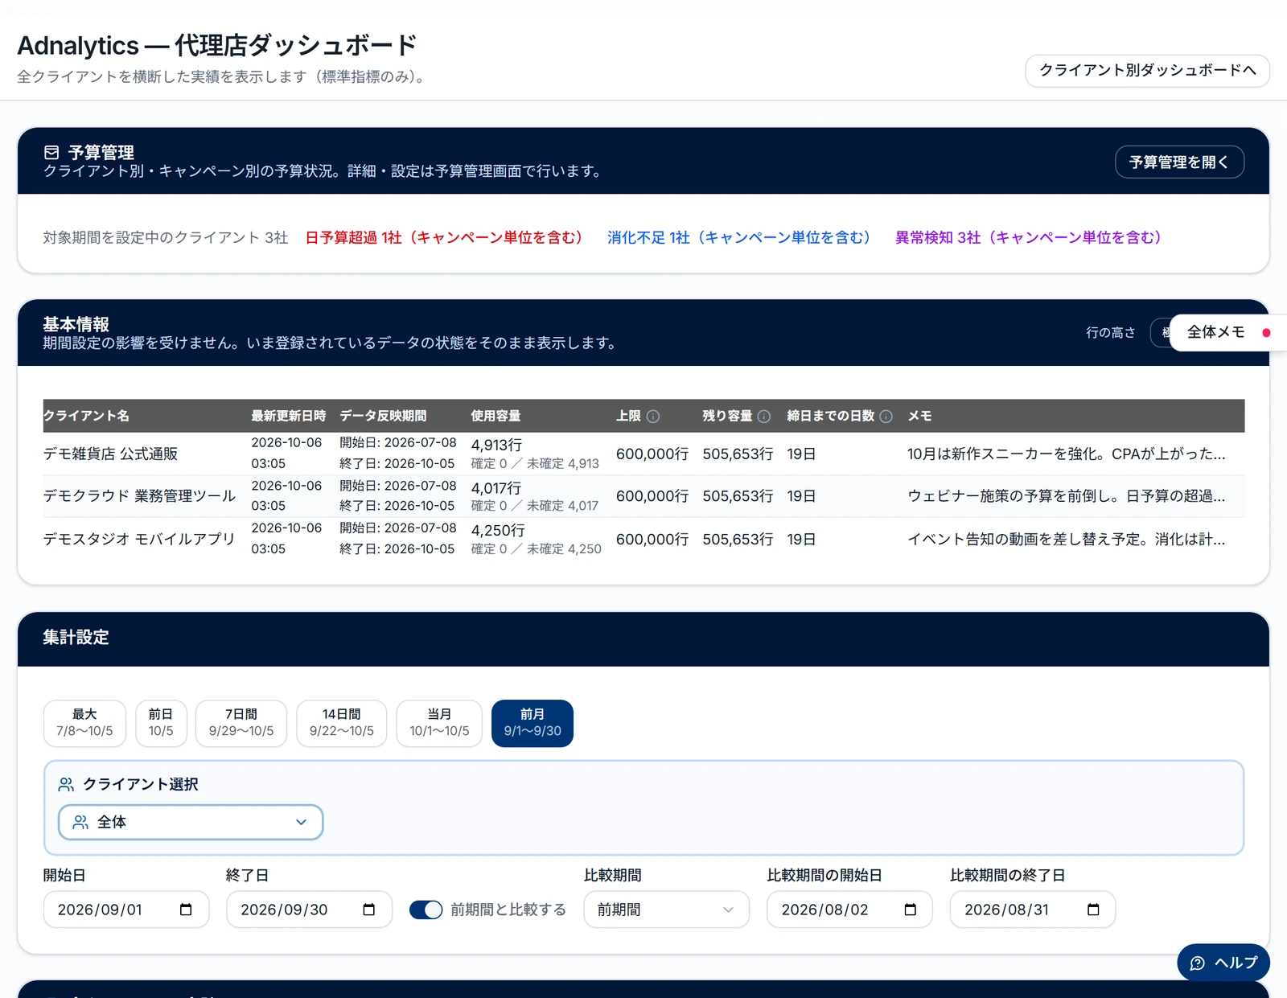The width and height of the screenshot is (1287, 998).
Task: Click the 最新更新日時 column header
Action: click(x=289, y=416)
